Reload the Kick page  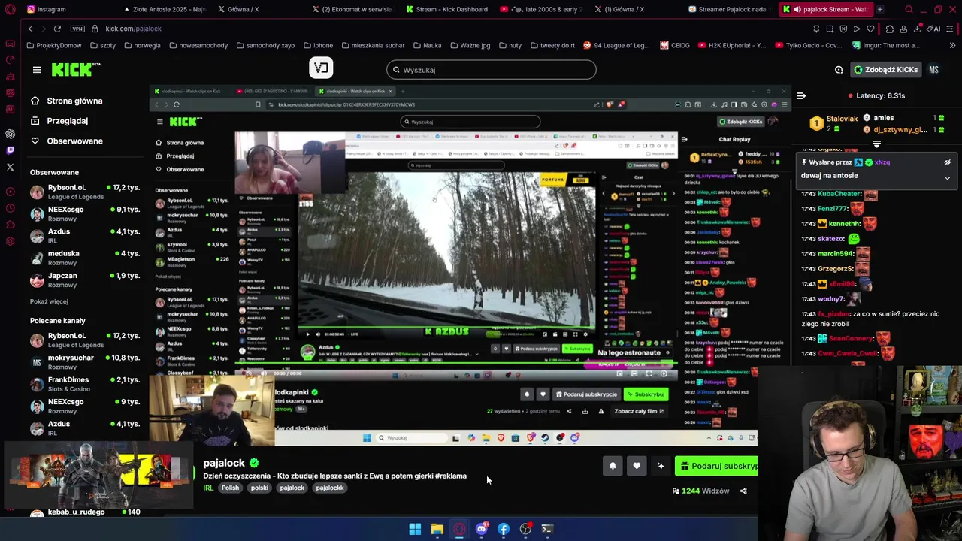click(x=57, y=29)
